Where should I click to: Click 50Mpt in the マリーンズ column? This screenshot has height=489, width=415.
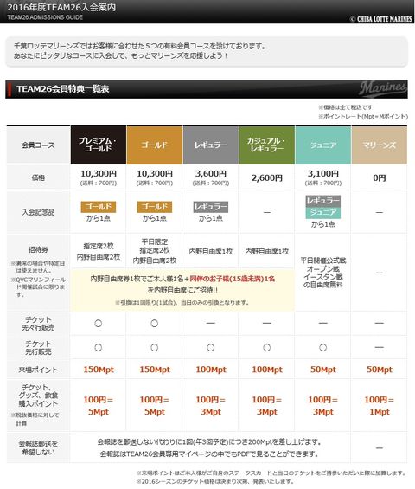click(x=380, y=370)
